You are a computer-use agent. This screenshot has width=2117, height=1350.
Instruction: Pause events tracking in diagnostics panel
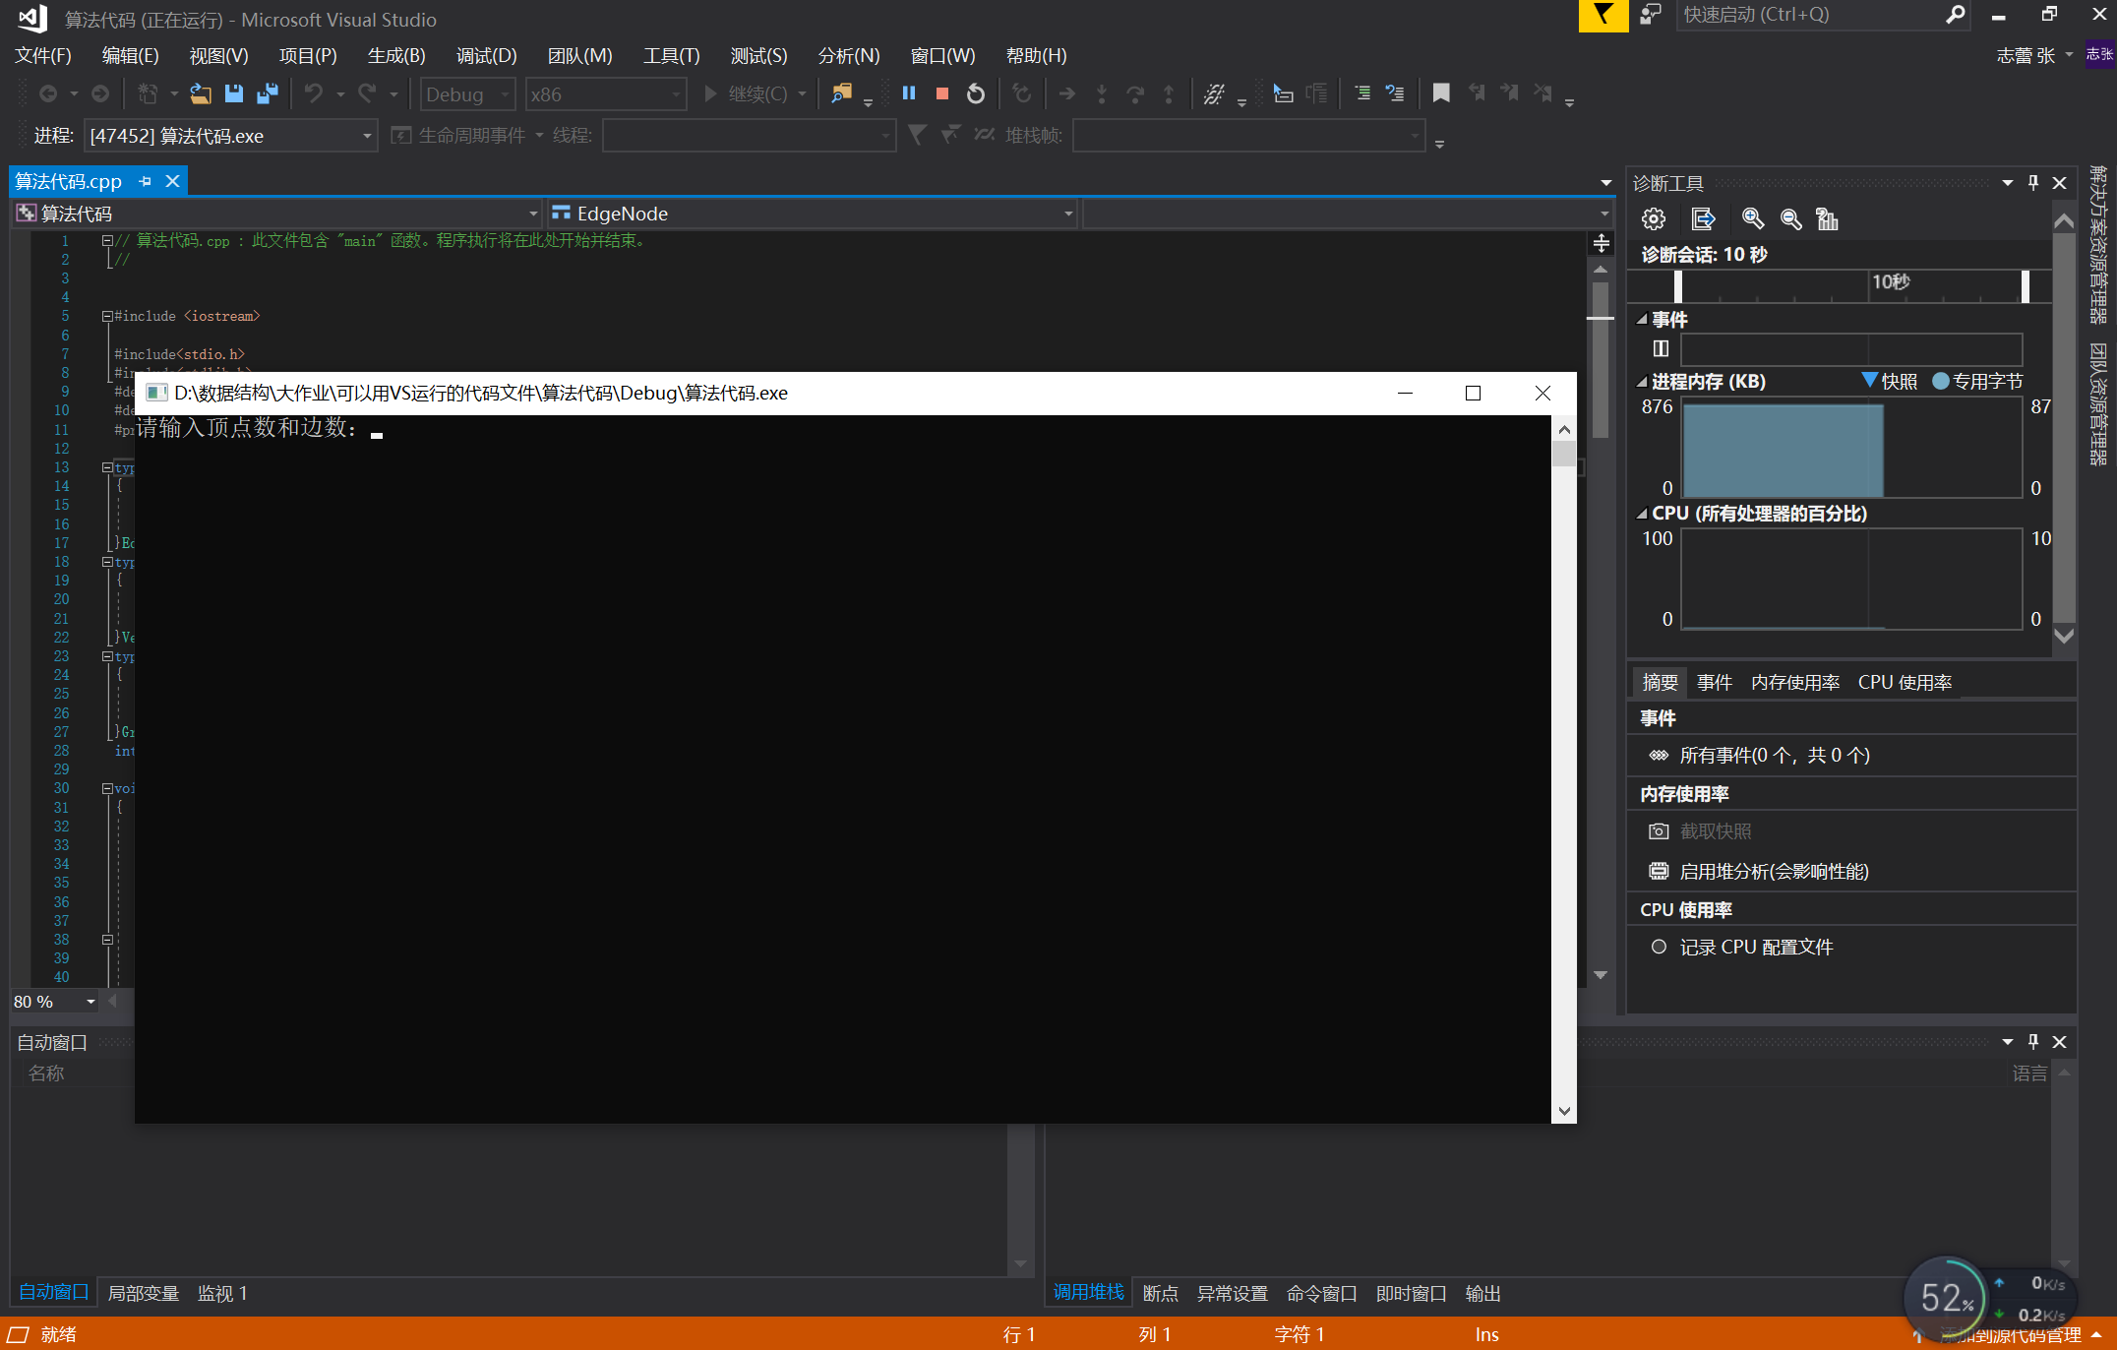(1661, 348)
